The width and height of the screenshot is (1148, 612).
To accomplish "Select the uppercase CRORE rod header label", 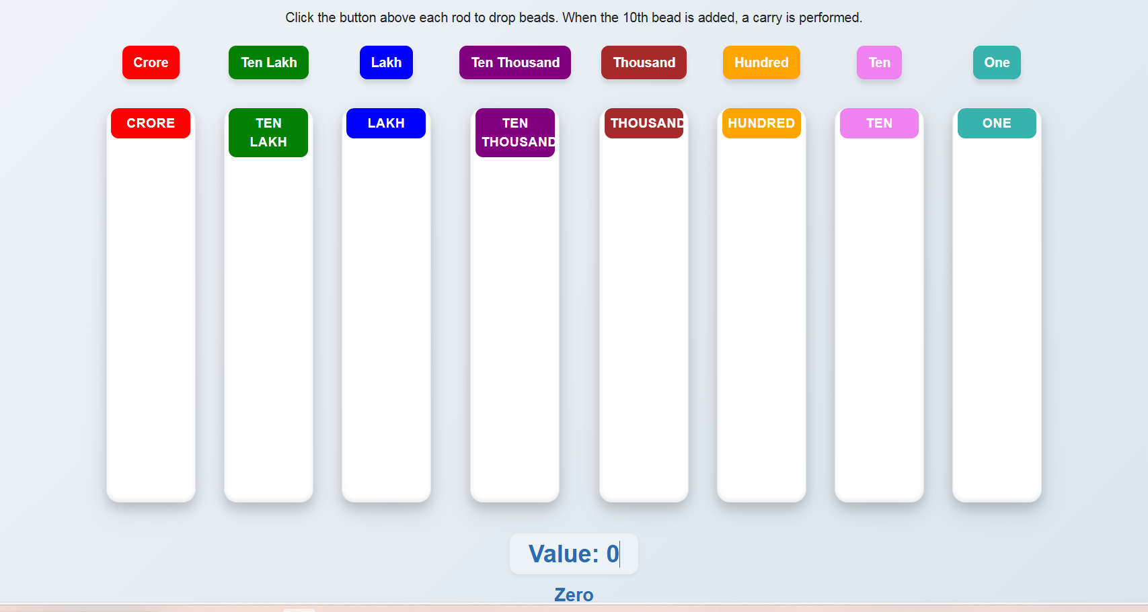I will click(151, 124).
